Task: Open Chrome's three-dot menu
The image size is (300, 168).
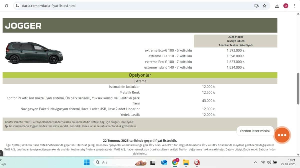Action: [294, 6]
